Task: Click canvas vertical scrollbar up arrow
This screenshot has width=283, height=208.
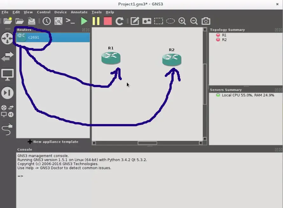Action: point(205,30)
